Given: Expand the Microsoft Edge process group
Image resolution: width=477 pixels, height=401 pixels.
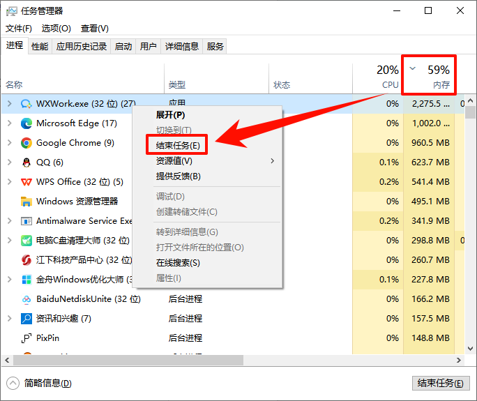Looking at the screenshot, I should (10, 123).
